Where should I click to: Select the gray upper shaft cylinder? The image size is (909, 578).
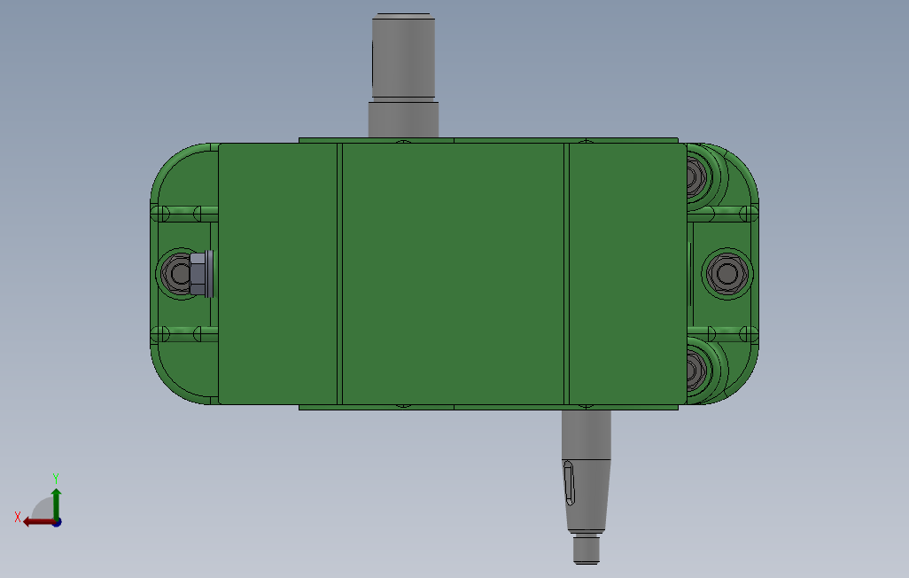[403, 56]
